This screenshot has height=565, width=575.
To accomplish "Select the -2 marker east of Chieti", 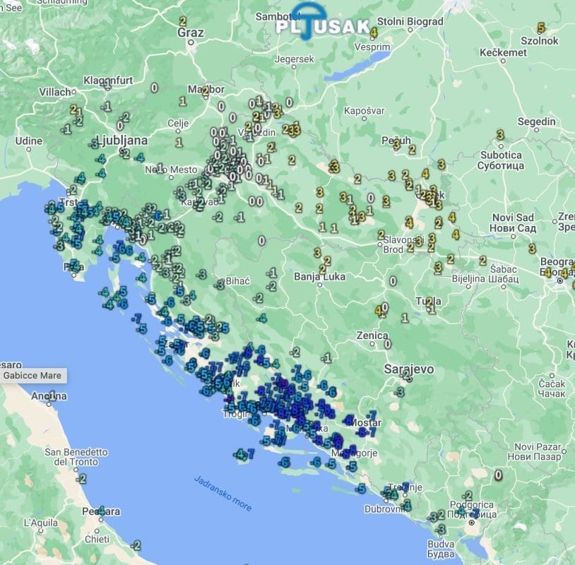I will pos(136,545).
